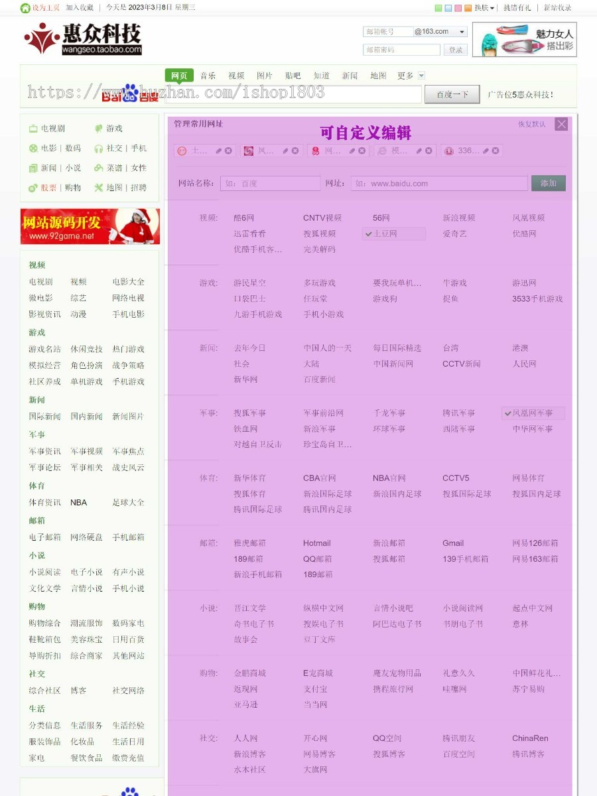The width and height of the screenshot is (597, 796).
Task: Click the pencil icon on the 网… shortcut
Action: pos(353,151)
